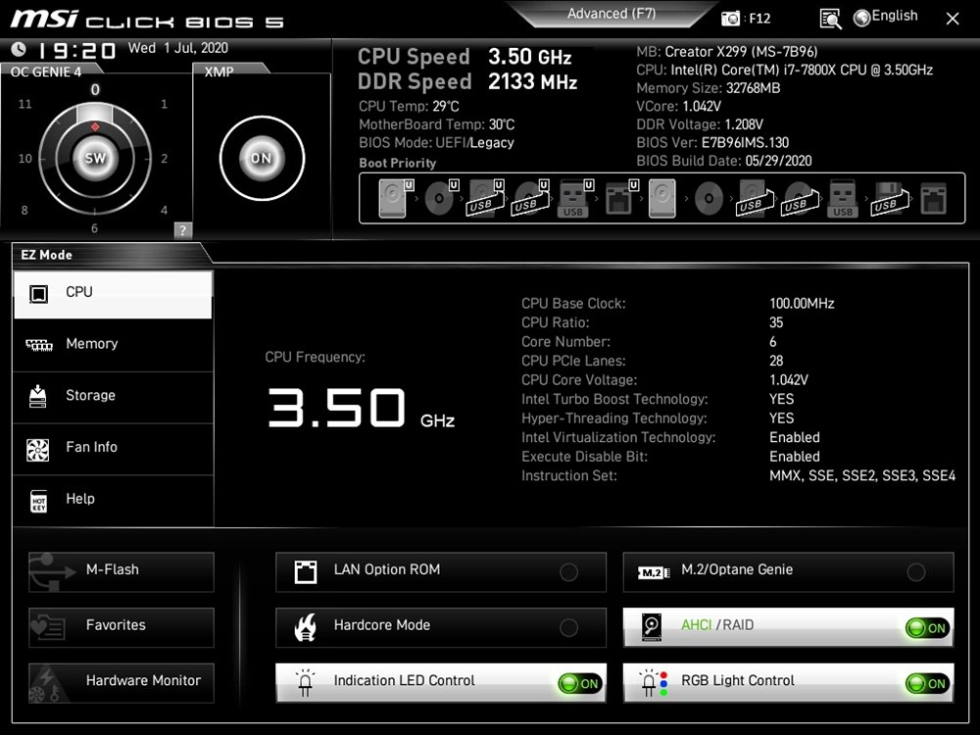Open the Storage section
The height and width of the screenshot is (735, 980).
click(113, 397)
